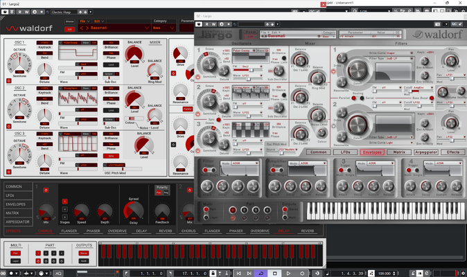
Task: Select the Flanger effect tab for effect 1
Action: click(69, 231)
